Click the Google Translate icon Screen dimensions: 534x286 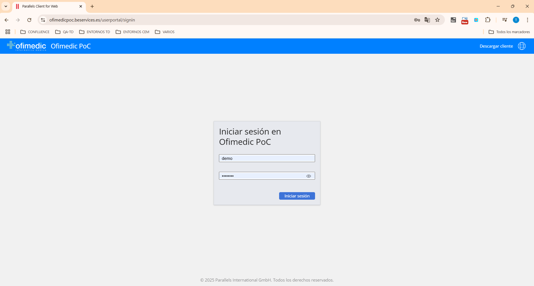pos(427,20)
